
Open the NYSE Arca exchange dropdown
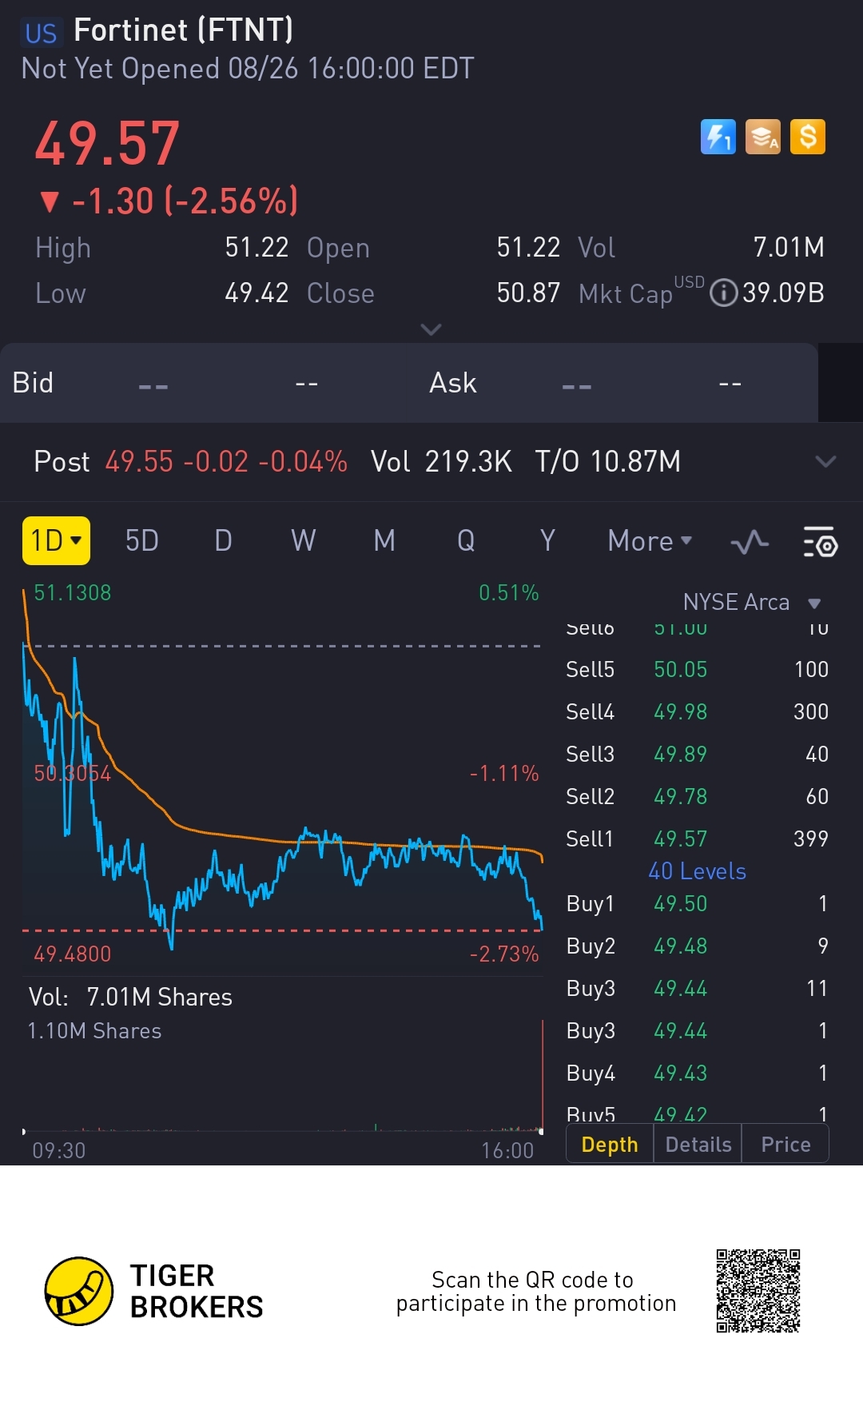tap(752, 602)
